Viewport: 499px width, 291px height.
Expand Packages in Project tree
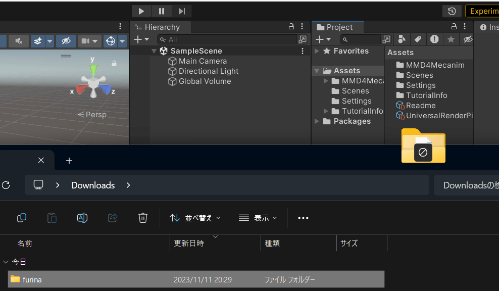(317, 121)
